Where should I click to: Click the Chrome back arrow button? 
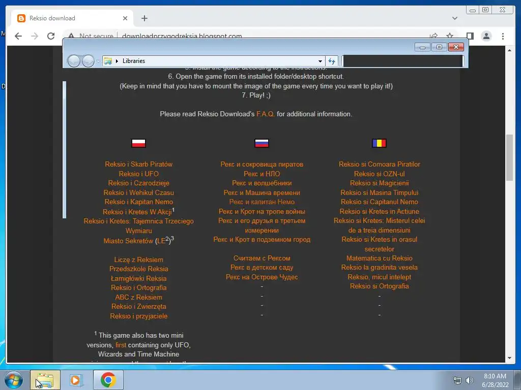(x=18, y=36)
